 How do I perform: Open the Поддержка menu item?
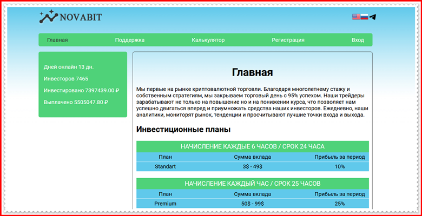click(x=130, y=40)
